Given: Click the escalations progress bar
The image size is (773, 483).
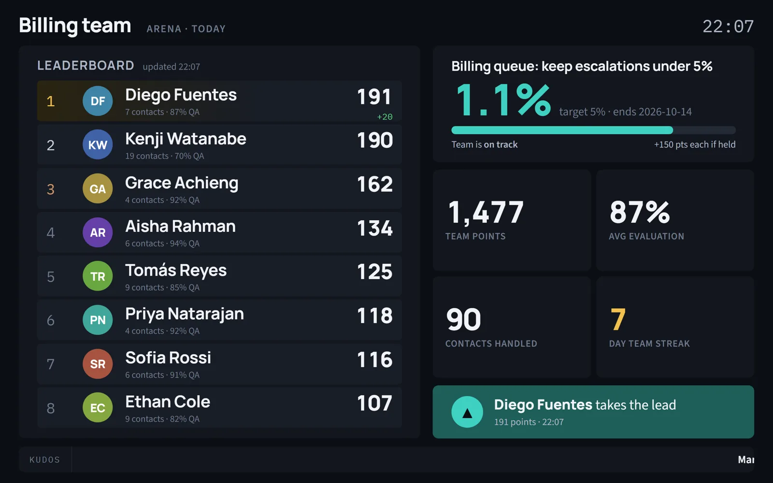Looking at the screenshot, I should point(593,130).
